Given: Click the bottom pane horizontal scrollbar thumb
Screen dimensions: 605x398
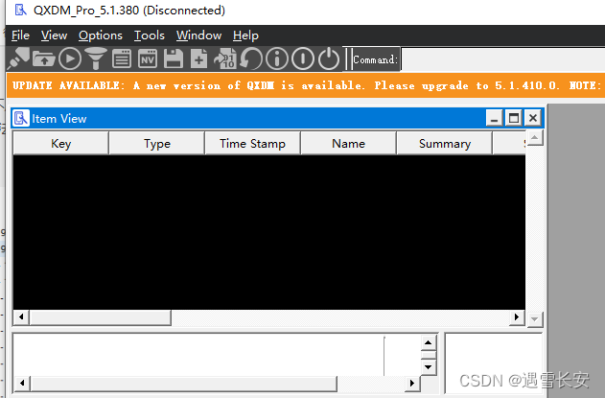Looking at the screenshot, I should coord(184,384).
